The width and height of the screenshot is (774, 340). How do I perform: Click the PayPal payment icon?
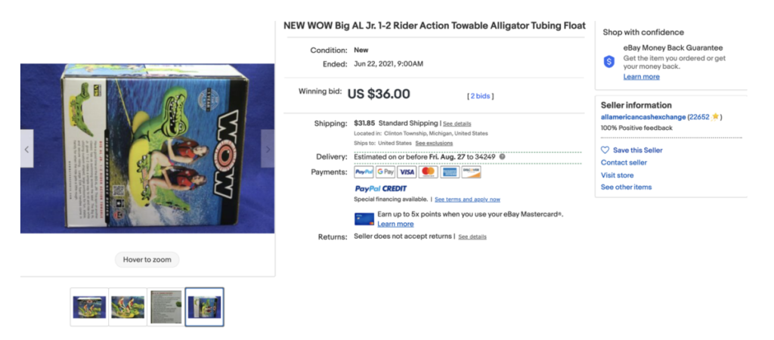[364, 172]
